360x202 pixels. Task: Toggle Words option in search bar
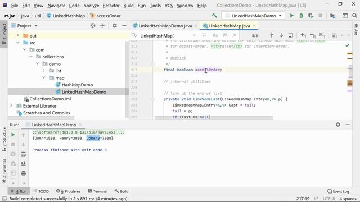click(225, 35)
